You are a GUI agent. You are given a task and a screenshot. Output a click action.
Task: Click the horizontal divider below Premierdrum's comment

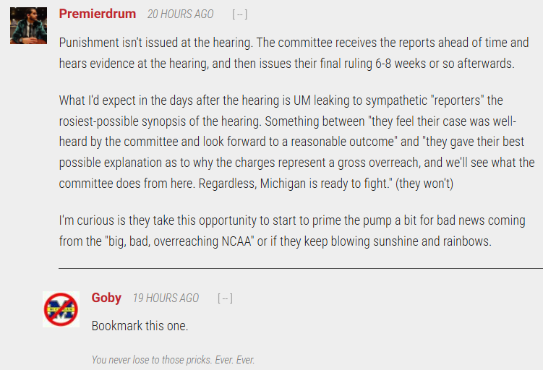(301, 268)
